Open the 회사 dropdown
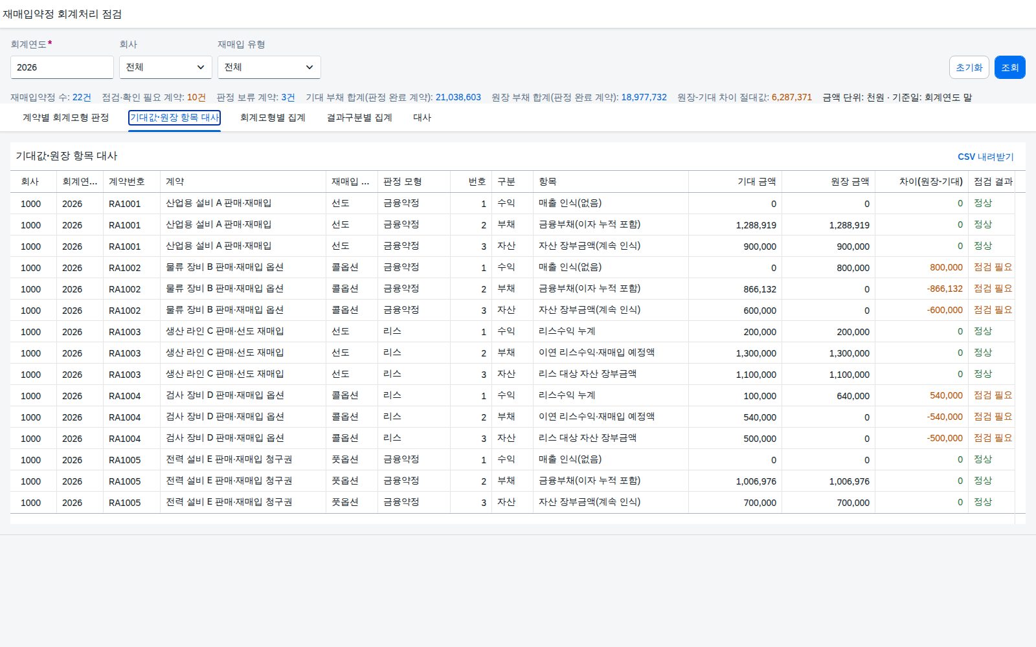This screenshot has width=1036, height=647. 166,67
